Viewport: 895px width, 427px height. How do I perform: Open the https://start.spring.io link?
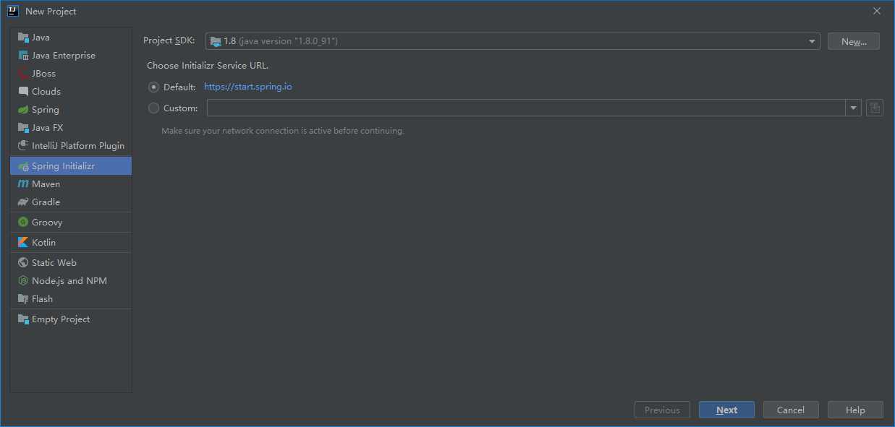(248, 87)
